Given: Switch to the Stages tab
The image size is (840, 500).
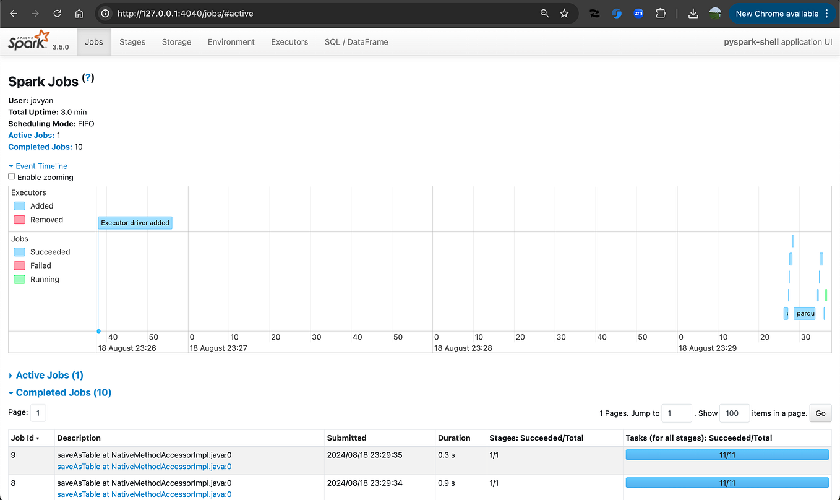Looking at the screenshot, I should (x=132, y=41).
